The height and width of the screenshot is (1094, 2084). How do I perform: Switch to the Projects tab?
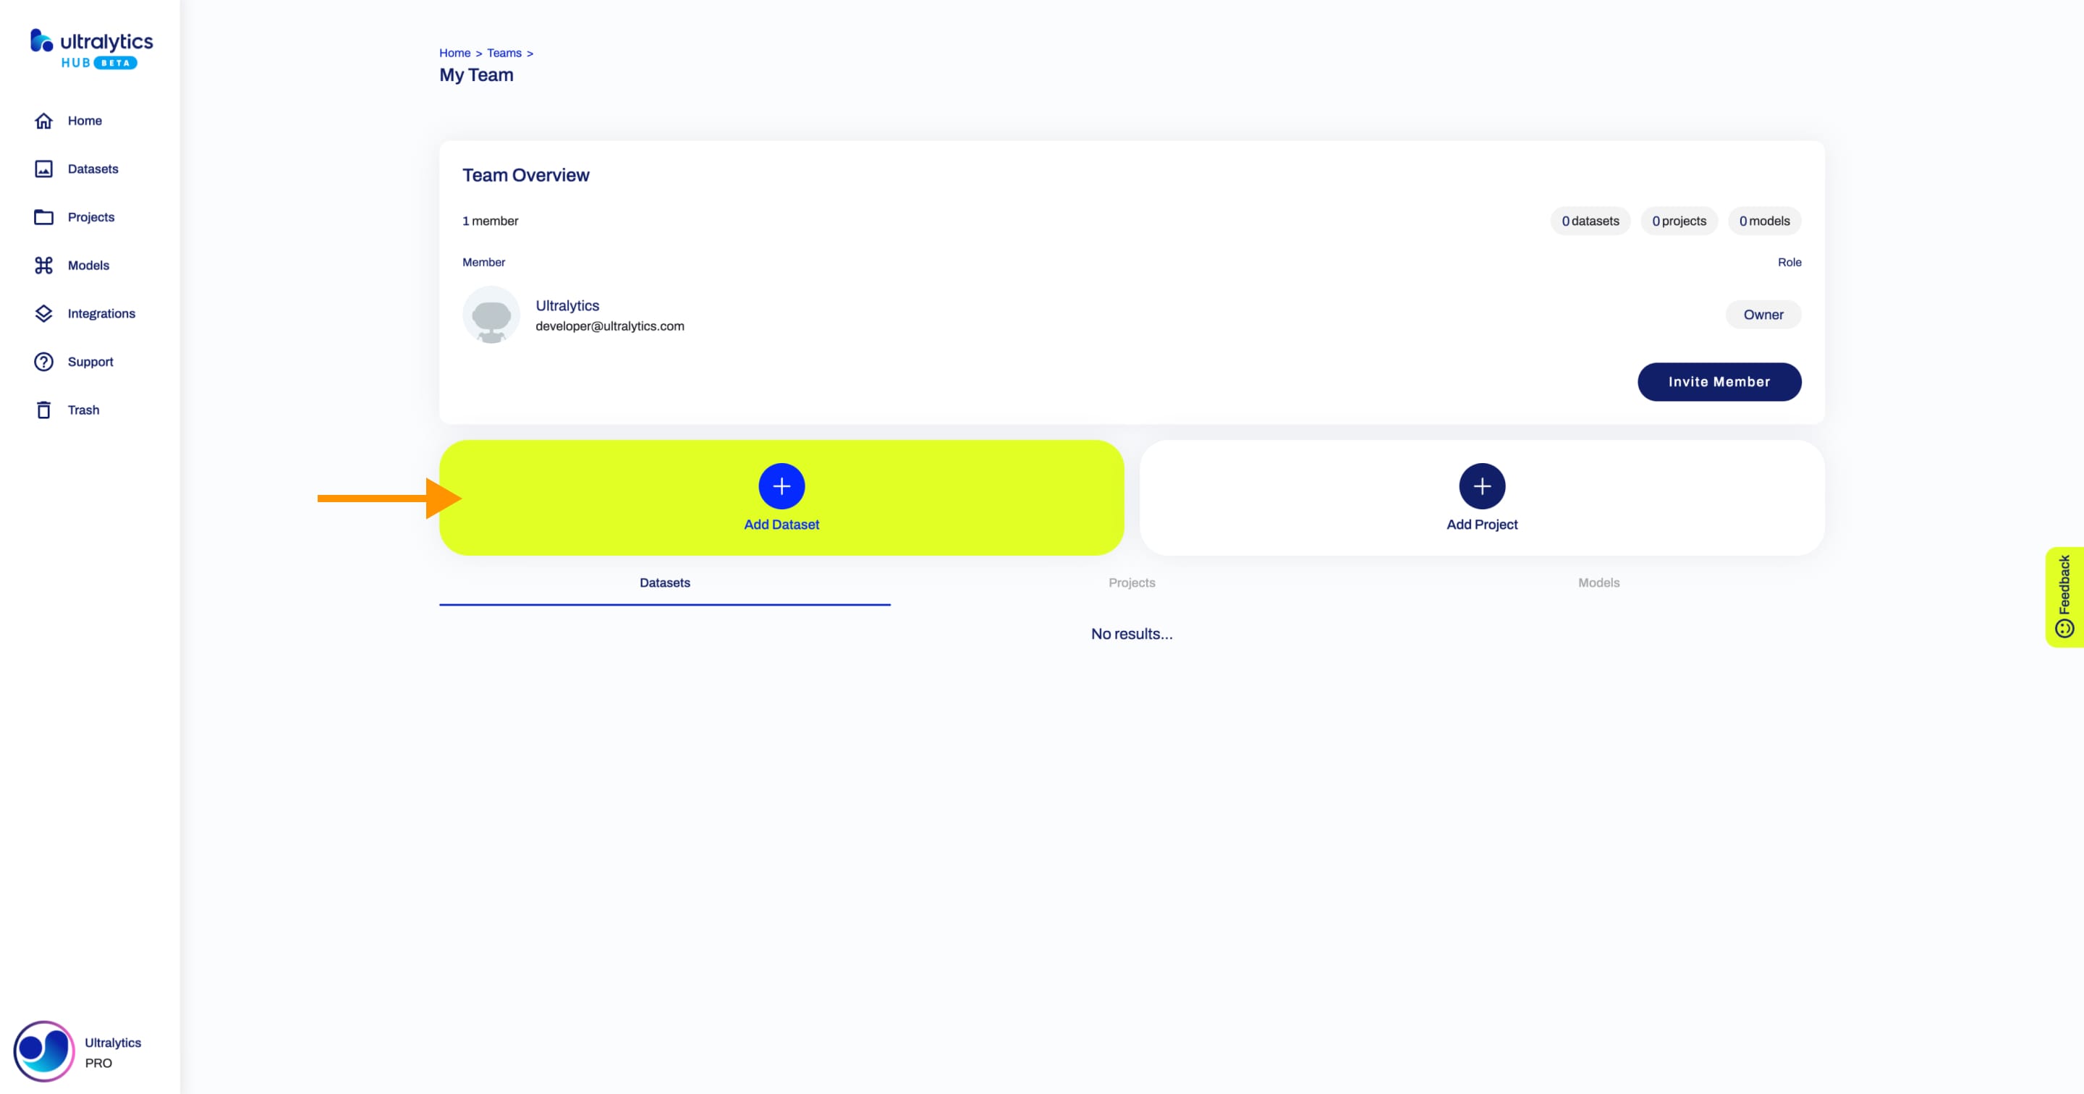point(1130,582)
